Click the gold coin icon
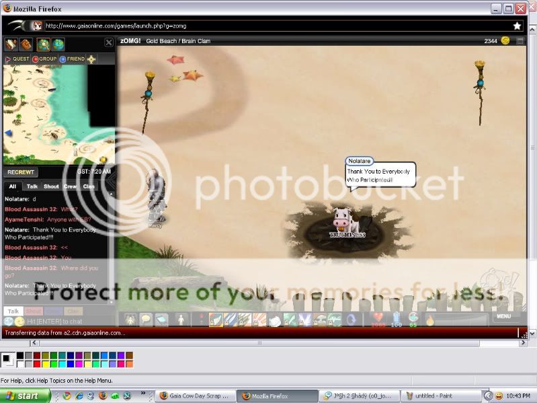537x403 pixels. [x=505, y=41]
